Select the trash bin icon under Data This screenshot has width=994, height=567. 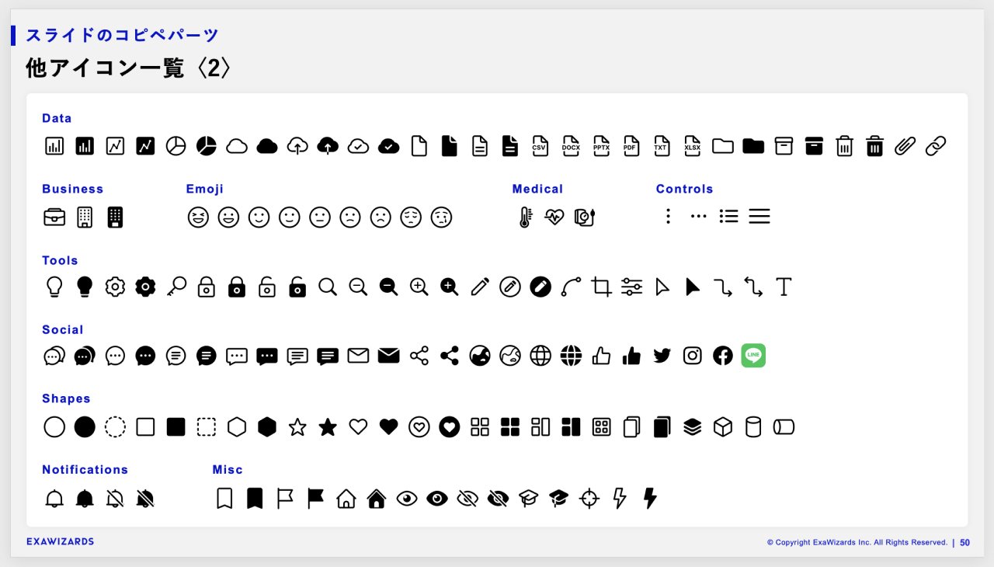click(x=845, y=145)
